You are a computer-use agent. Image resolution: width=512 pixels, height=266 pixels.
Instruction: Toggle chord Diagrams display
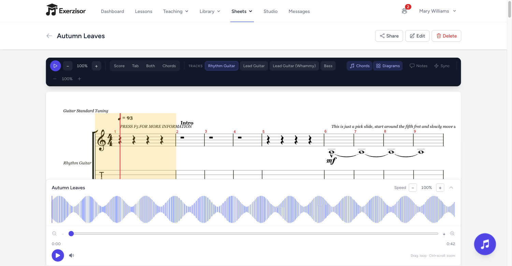point(388,66)
